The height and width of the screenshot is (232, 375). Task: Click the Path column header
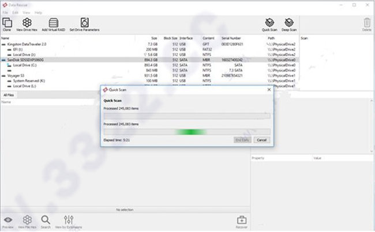tap(271, 38)
